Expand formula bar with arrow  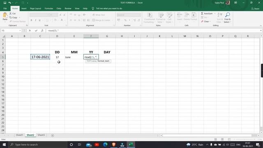(x=261, y=30)
